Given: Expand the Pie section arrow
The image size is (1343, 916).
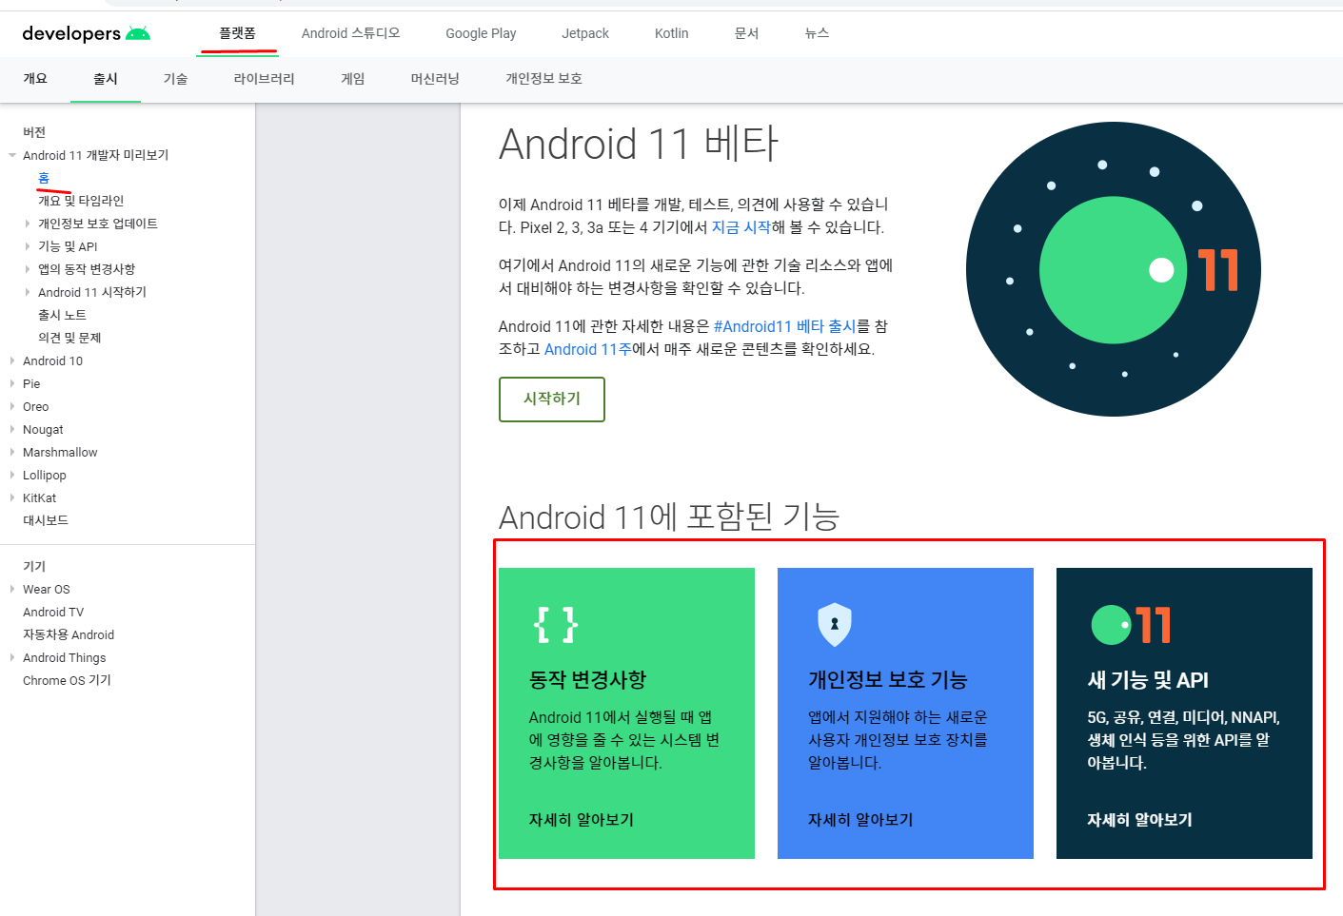Looking at the screenshot, I should tap(12, 383).
